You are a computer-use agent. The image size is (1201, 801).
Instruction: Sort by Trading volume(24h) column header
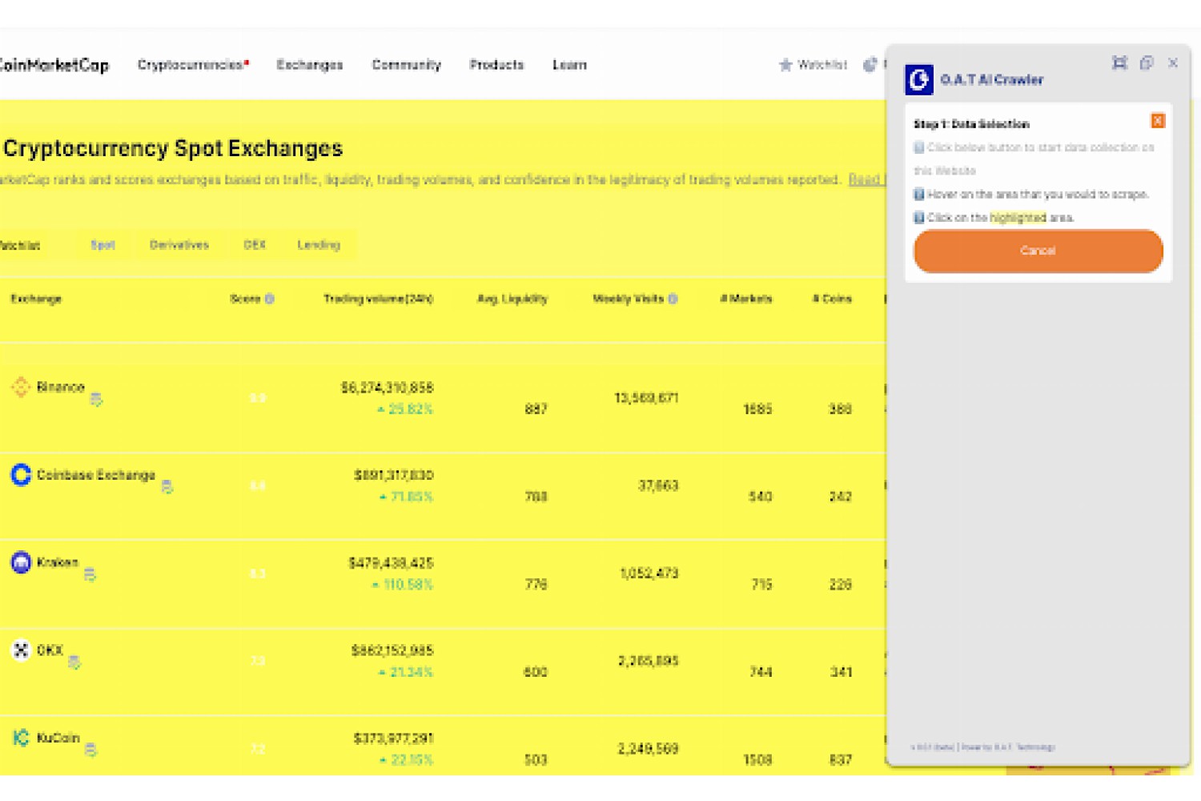click(x=379, y=299)
